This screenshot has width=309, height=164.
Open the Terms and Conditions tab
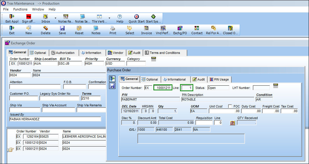[x=165, y=53]
